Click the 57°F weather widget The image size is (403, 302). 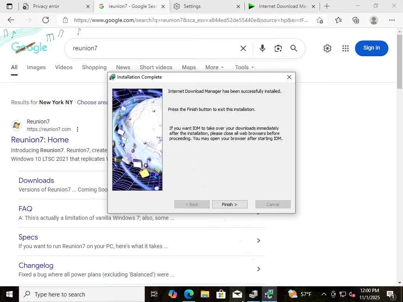(299, 294)
